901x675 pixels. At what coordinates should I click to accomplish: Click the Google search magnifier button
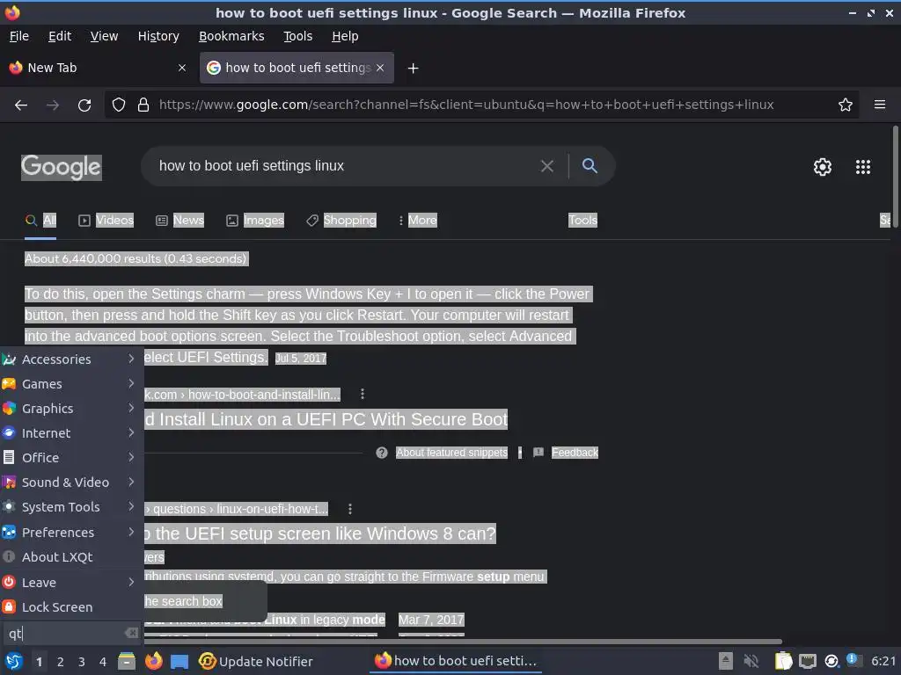pyautogui.click(x=590, y=166)
